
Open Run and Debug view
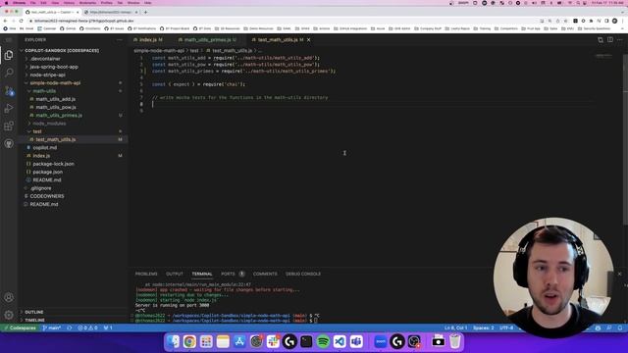click(9, 108)
